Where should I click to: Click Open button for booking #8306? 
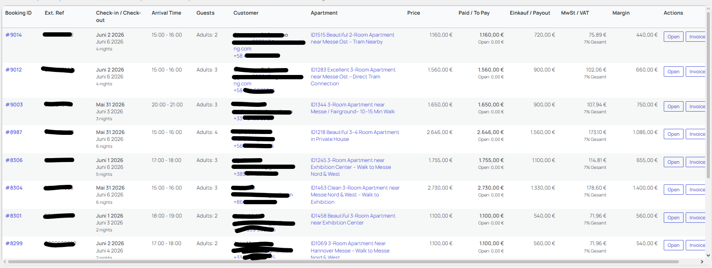(673, 162)
